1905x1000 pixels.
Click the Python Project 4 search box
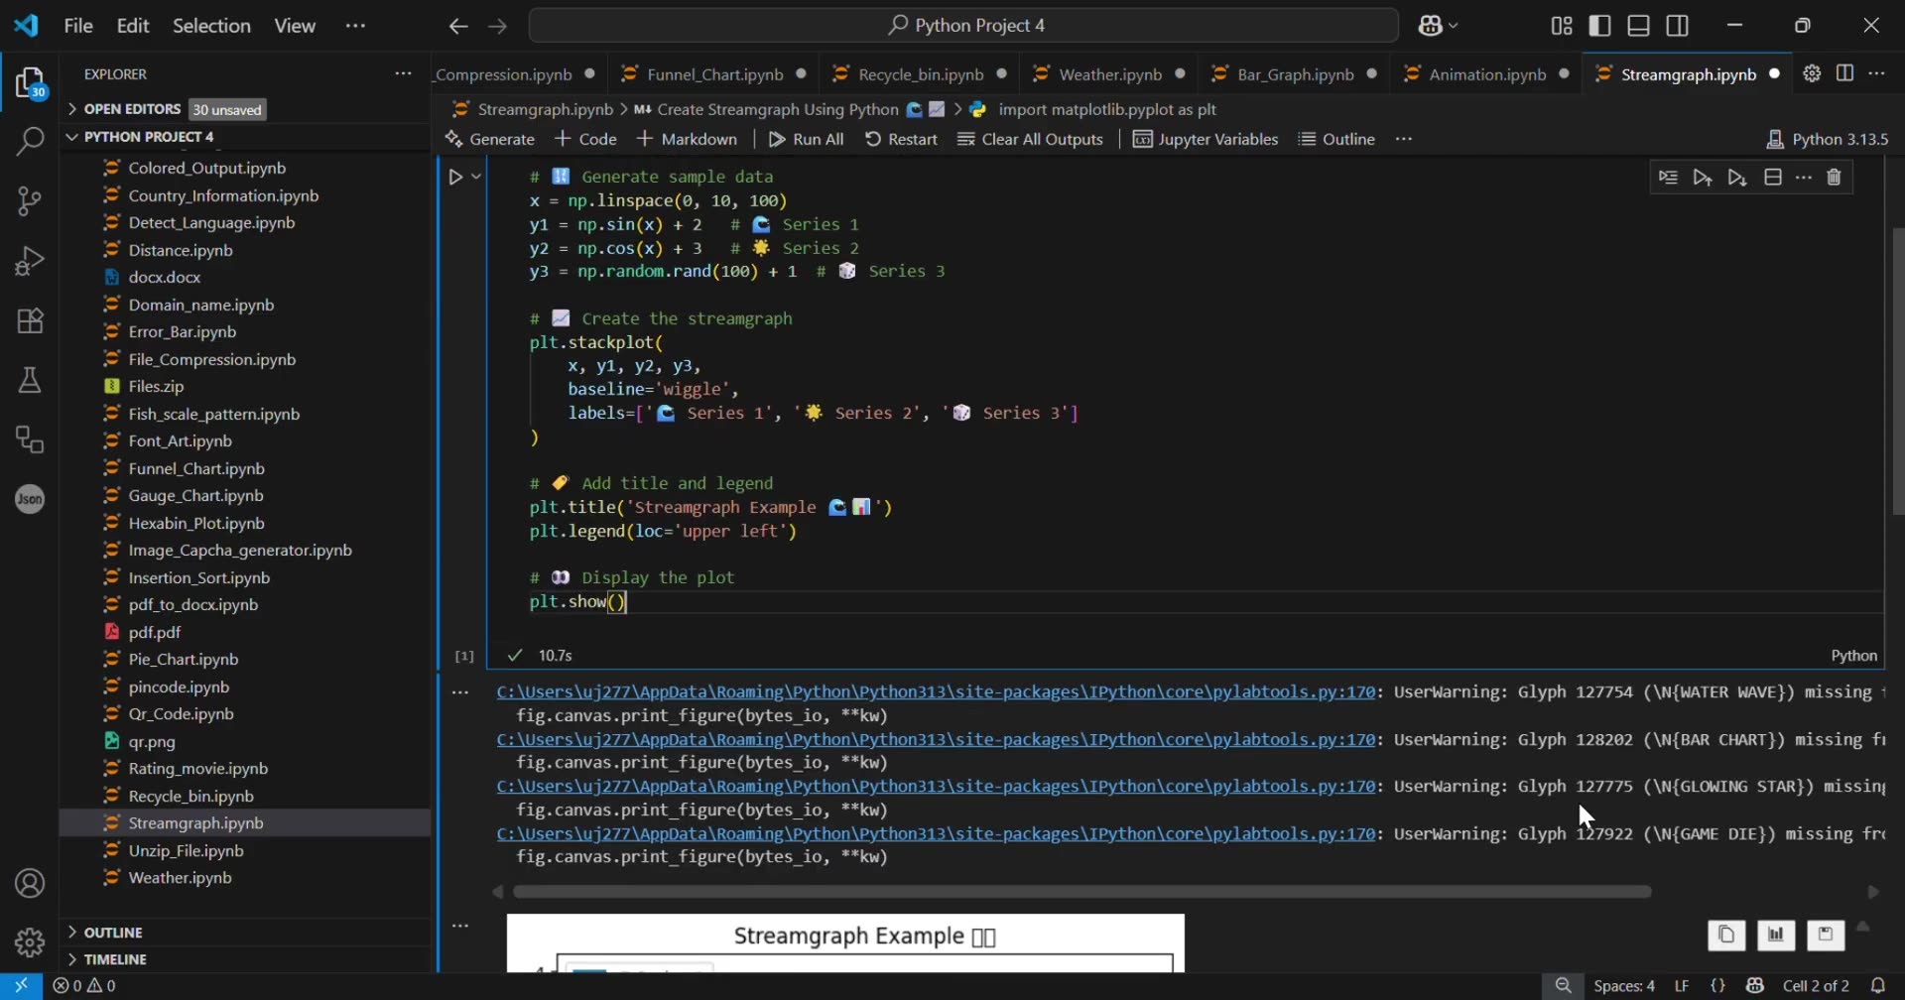[963, 26]
